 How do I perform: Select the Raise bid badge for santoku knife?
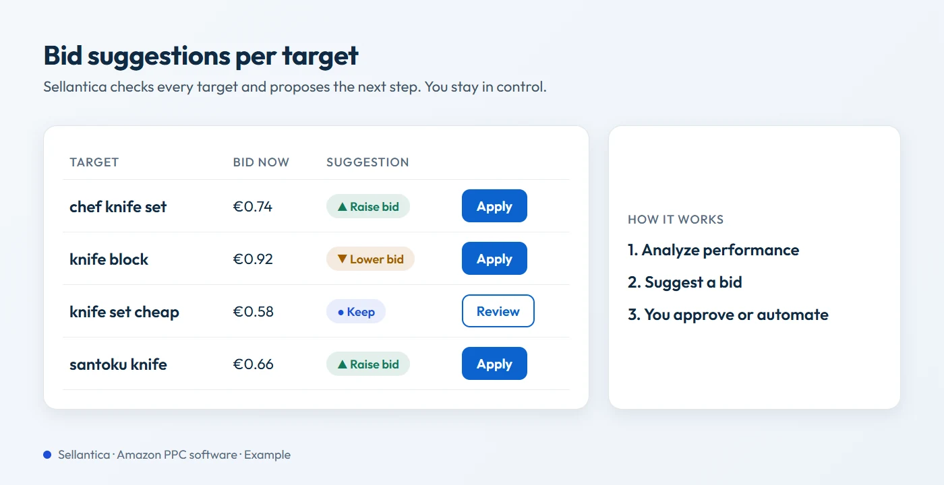click(368, 364)
